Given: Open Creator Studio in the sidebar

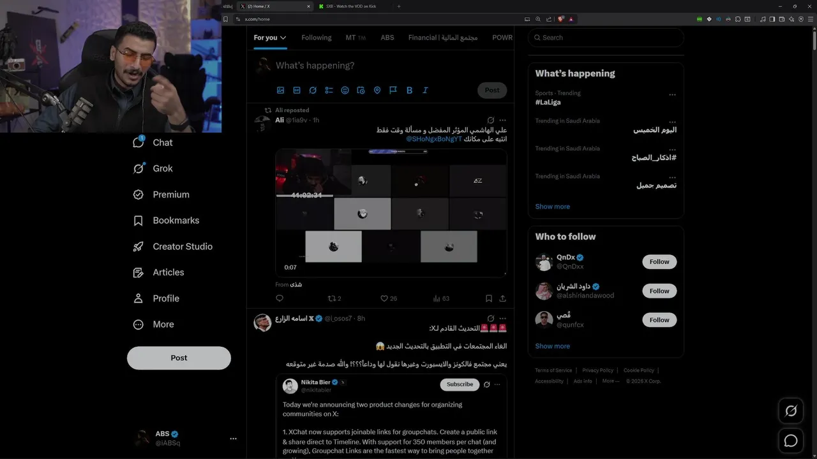Looking at the screenshot, I should pos(172,246).
